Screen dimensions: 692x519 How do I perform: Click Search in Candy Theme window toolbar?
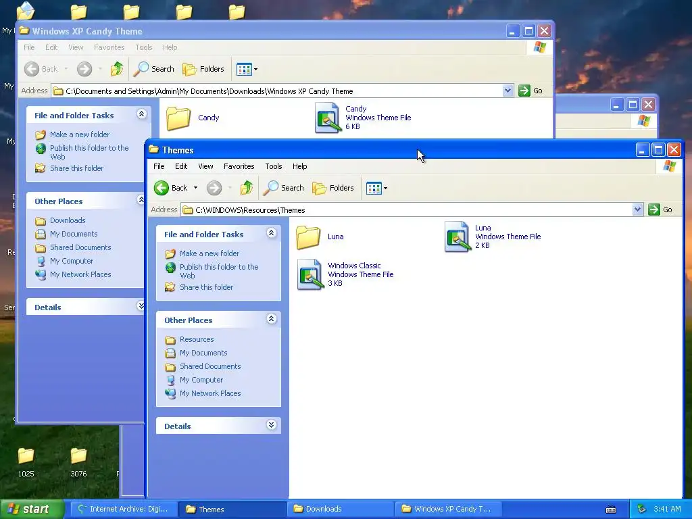coord(154,69)
